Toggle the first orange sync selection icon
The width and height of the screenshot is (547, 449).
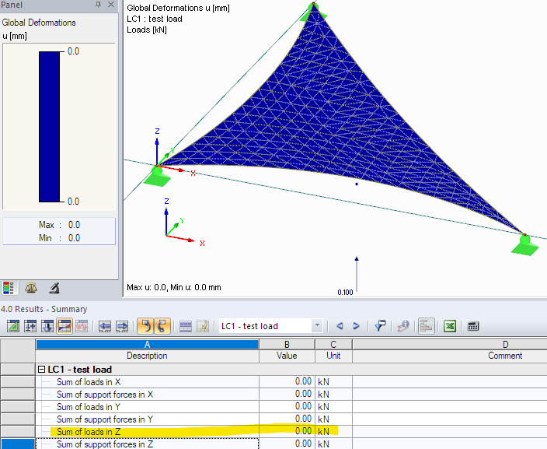click(x=145, y=326)
